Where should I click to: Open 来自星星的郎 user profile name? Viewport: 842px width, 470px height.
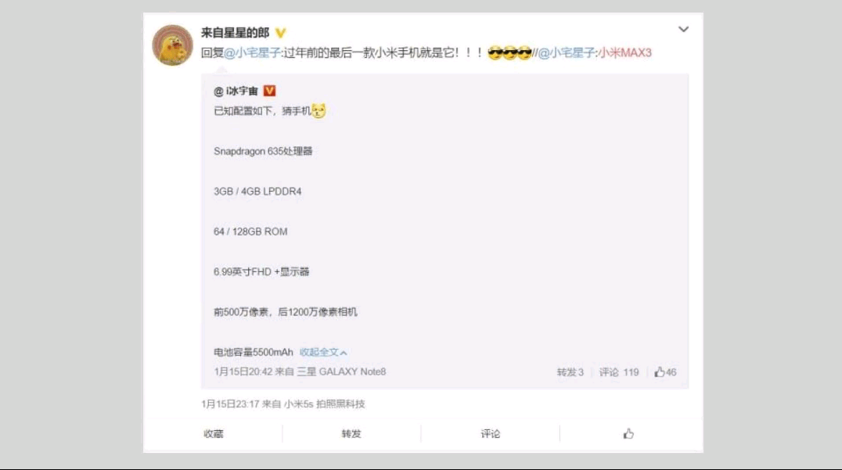[236, 33]
